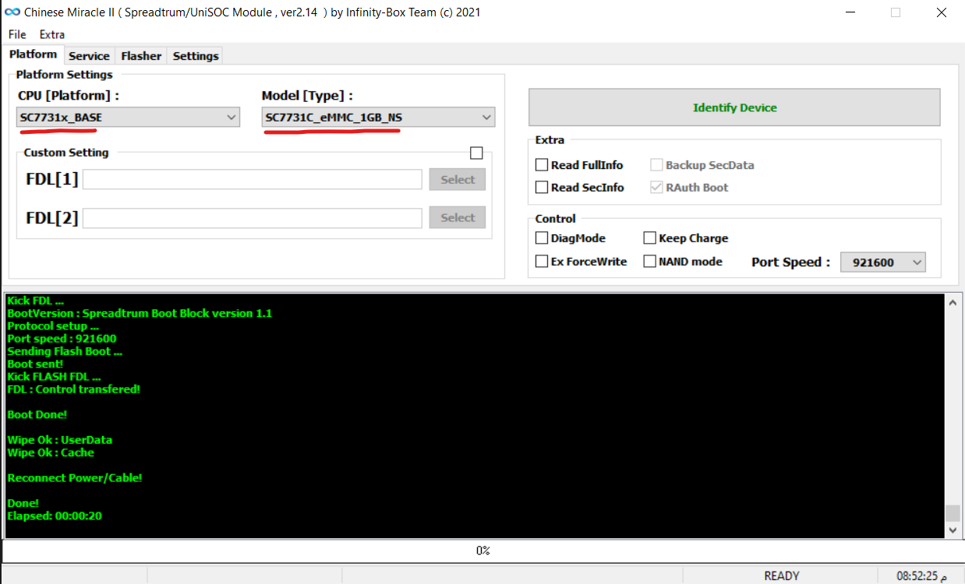This screenshot has height=584, width=965.
Task: Click the FDL[2] path input field
Action: (253, 217)
